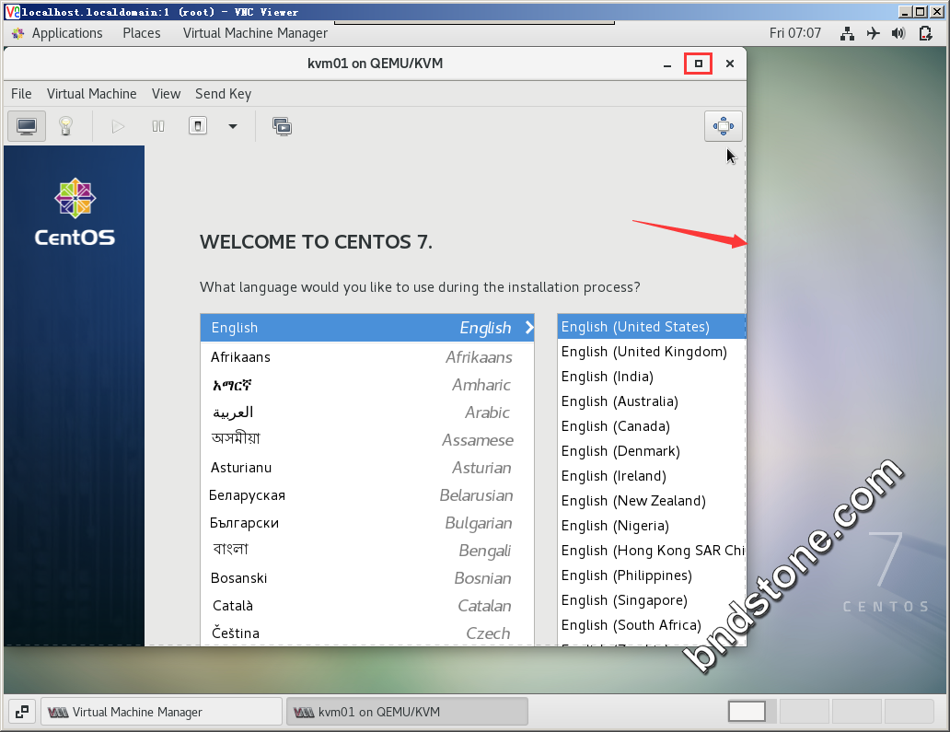Viewport: 950px width, 732px height.
Task: Switch to fullscreen view icon
Action: tap(723, 126)
